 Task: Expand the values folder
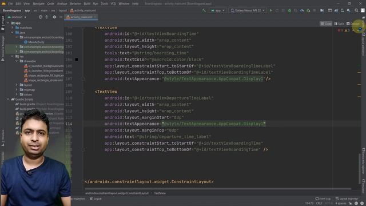[x=17, y=94]
